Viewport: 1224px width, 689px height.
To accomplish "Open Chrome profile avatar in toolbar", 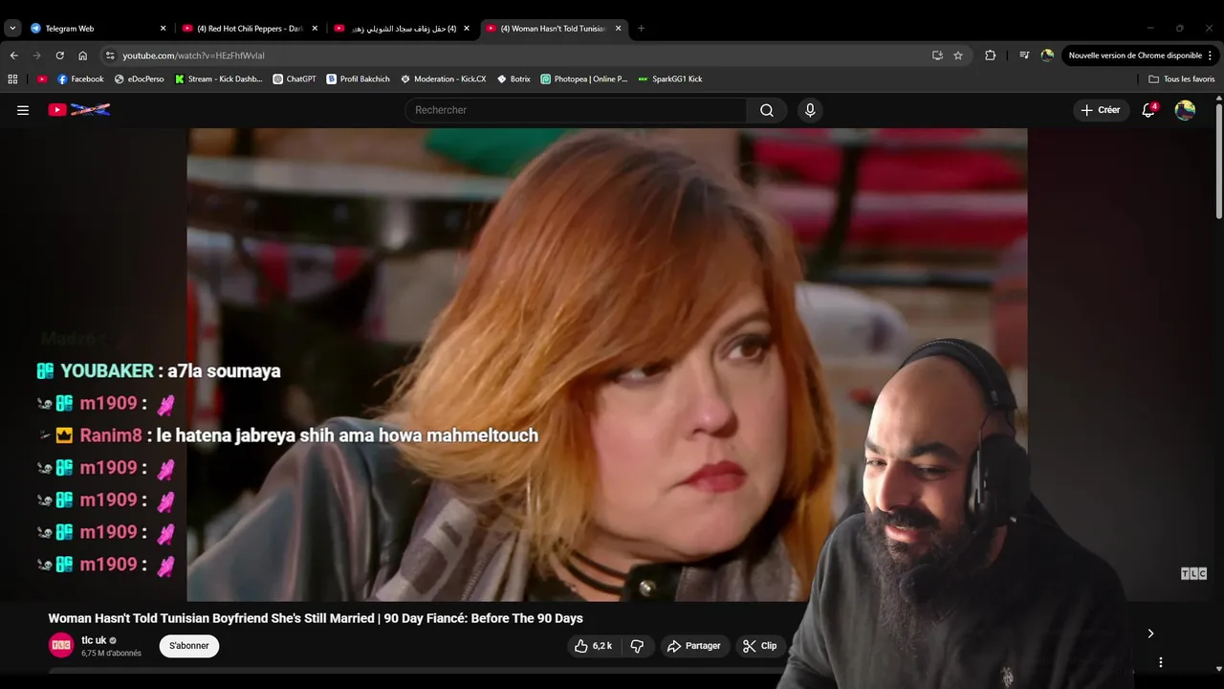I will pyautogui.click(x=1047, y=56).
